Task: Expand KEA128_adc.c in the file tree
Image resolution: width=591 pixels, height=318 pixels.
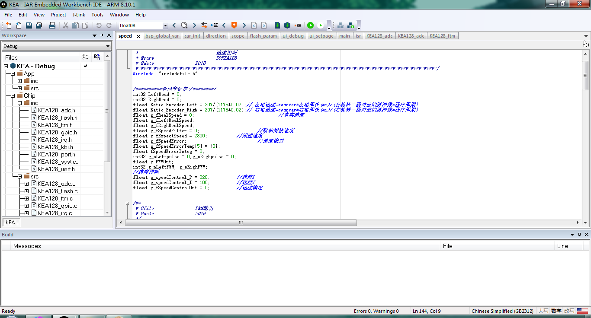Action: pos(27,184)
